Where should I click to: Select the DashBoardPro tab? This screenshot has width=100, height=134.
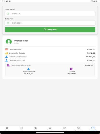coord(93,129)
